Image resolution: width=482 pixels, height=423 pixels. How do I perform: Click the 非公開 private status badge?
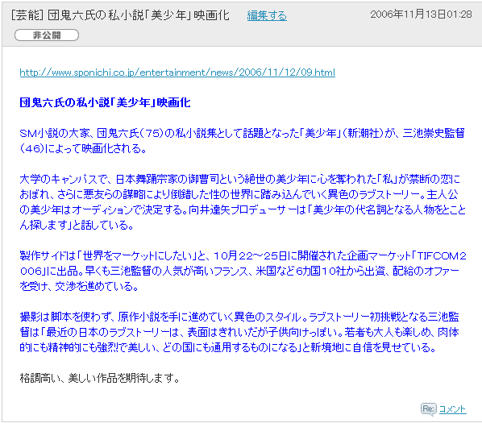(47, 35)
